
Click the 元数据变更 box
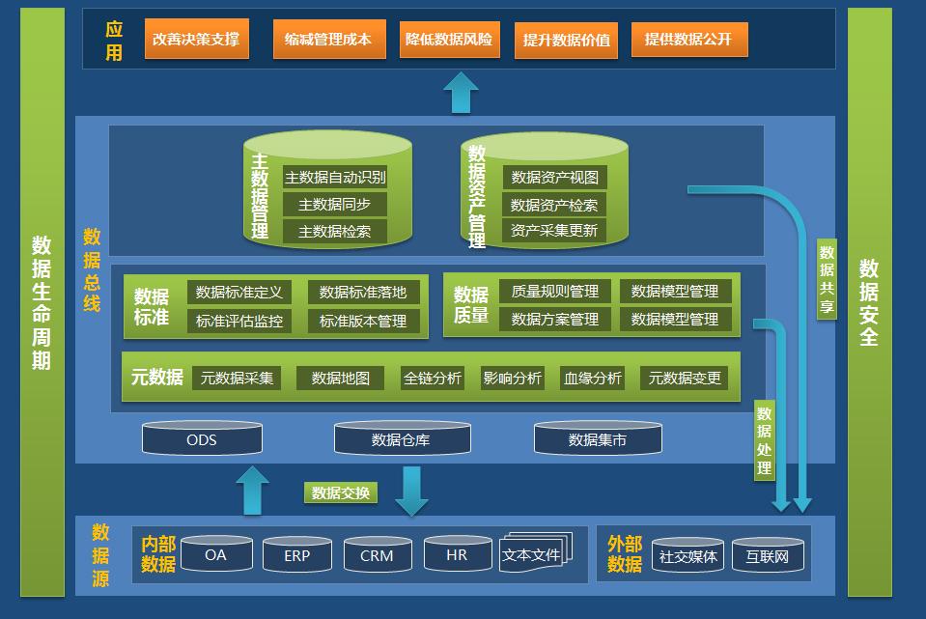[x=685, y=378]
